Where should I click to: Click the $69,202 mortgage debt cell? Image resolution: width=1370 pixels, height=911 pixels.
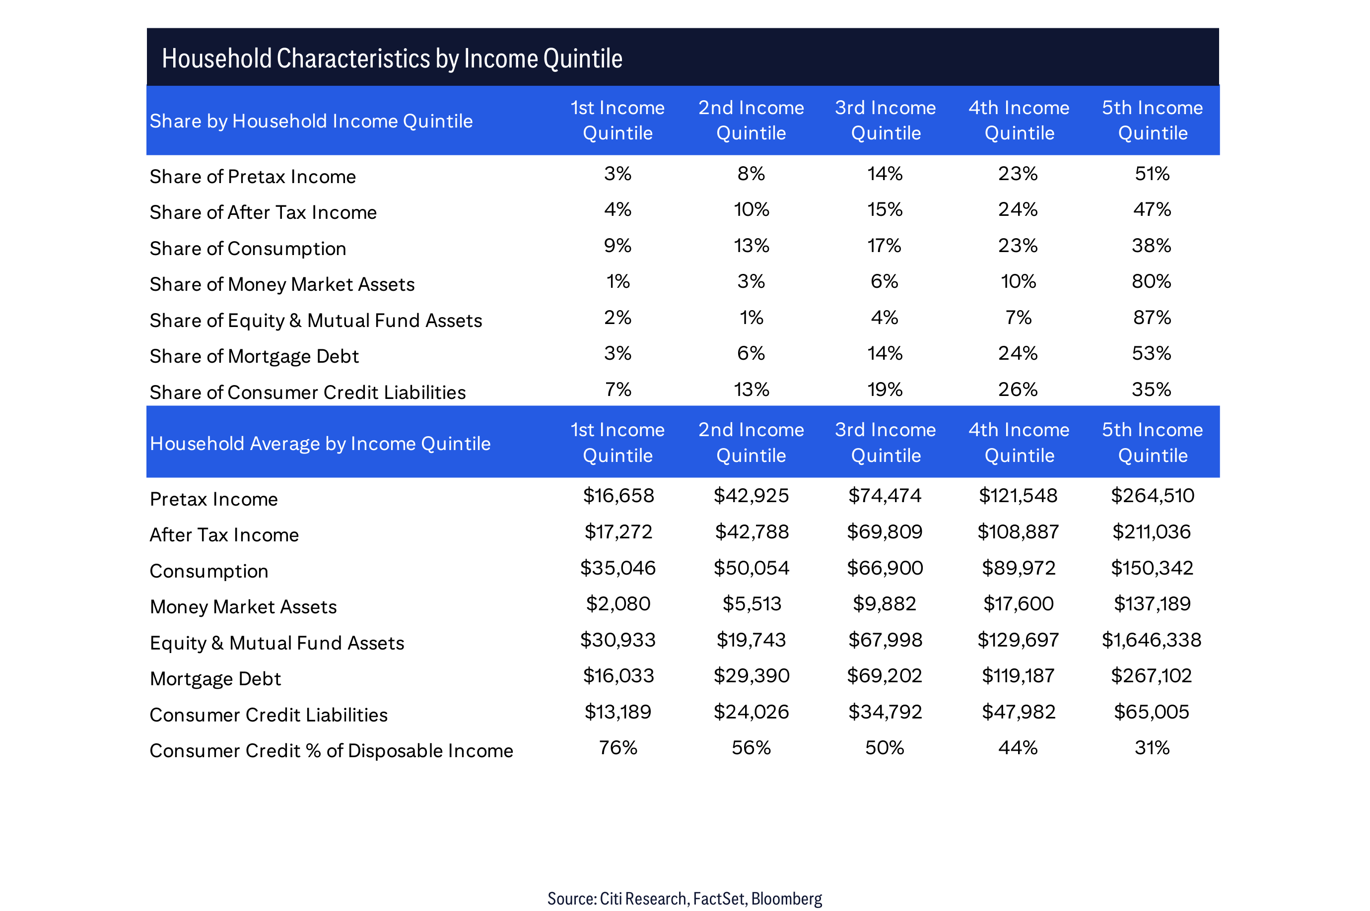click(885, 675)
